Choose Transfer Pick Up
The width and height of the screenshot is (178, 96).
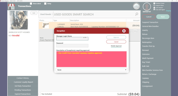[148, 46]
